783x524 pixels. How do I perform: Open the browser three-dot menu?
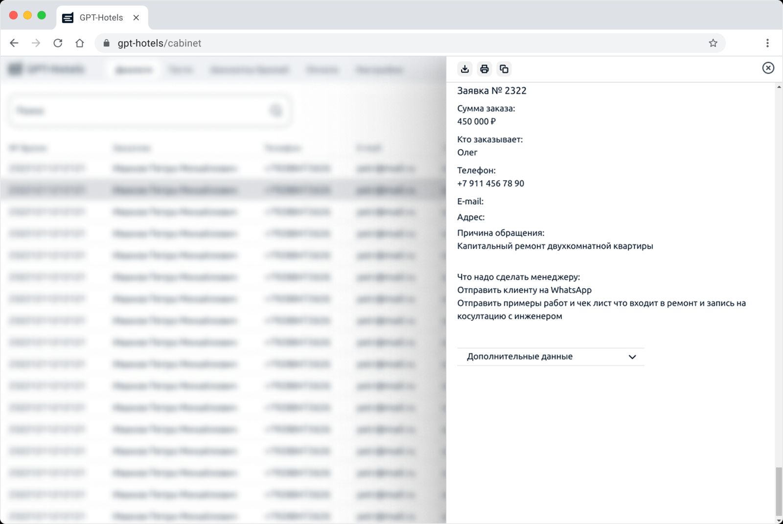pos(767,43)
